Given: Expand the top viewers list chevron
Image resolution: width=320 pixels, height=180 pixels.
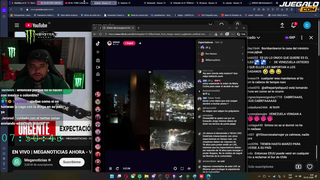Looking at the screenshot, I should tap(220, 66).
